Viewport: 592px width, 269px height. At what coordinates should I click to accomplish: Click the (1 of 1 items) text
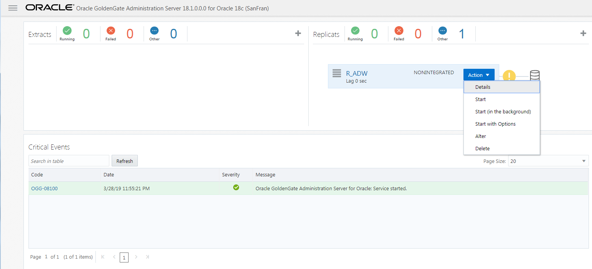tap(78, 257)
